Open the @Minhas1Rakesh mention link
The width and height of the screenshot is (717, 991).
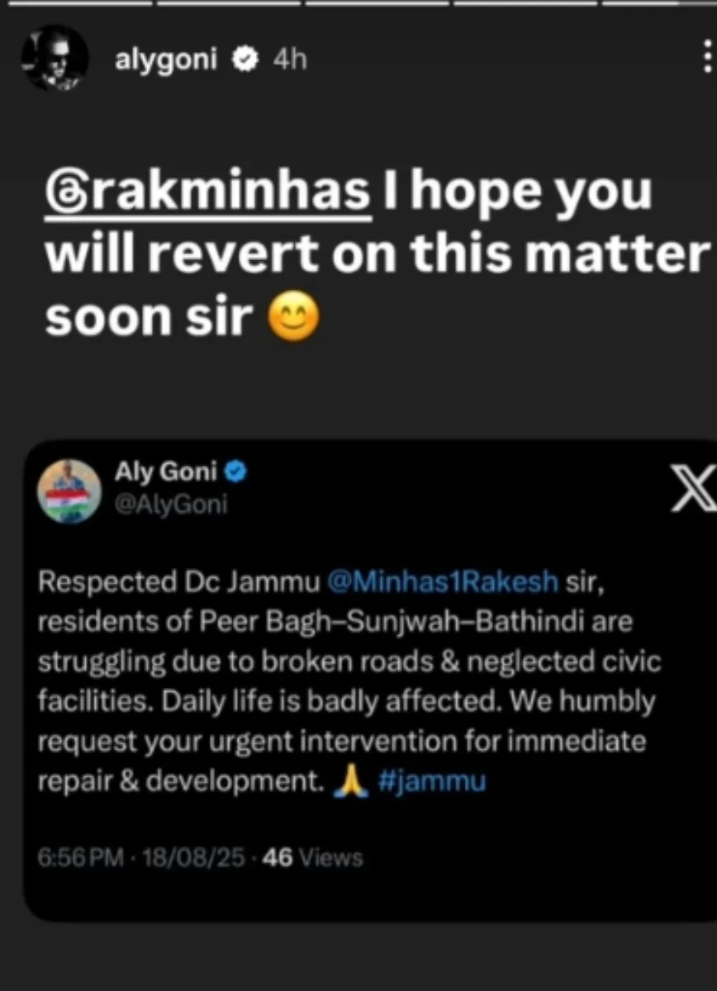(x=443, y=582)
